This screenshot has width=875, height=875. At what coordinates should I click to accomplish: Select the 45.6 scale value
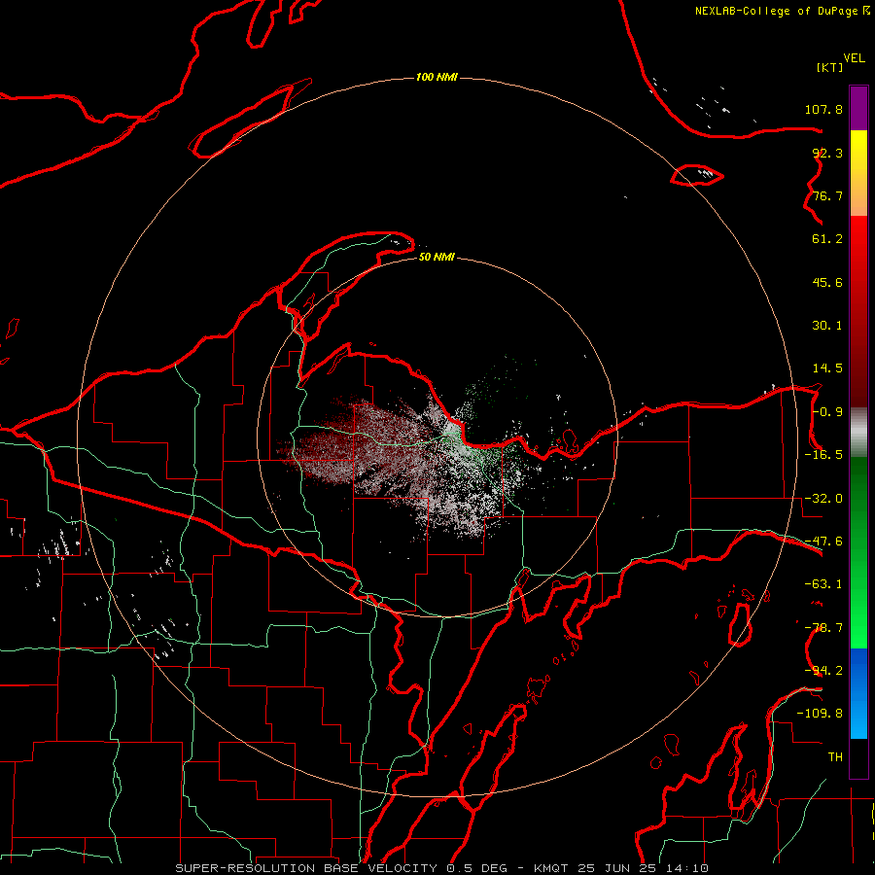827,282
